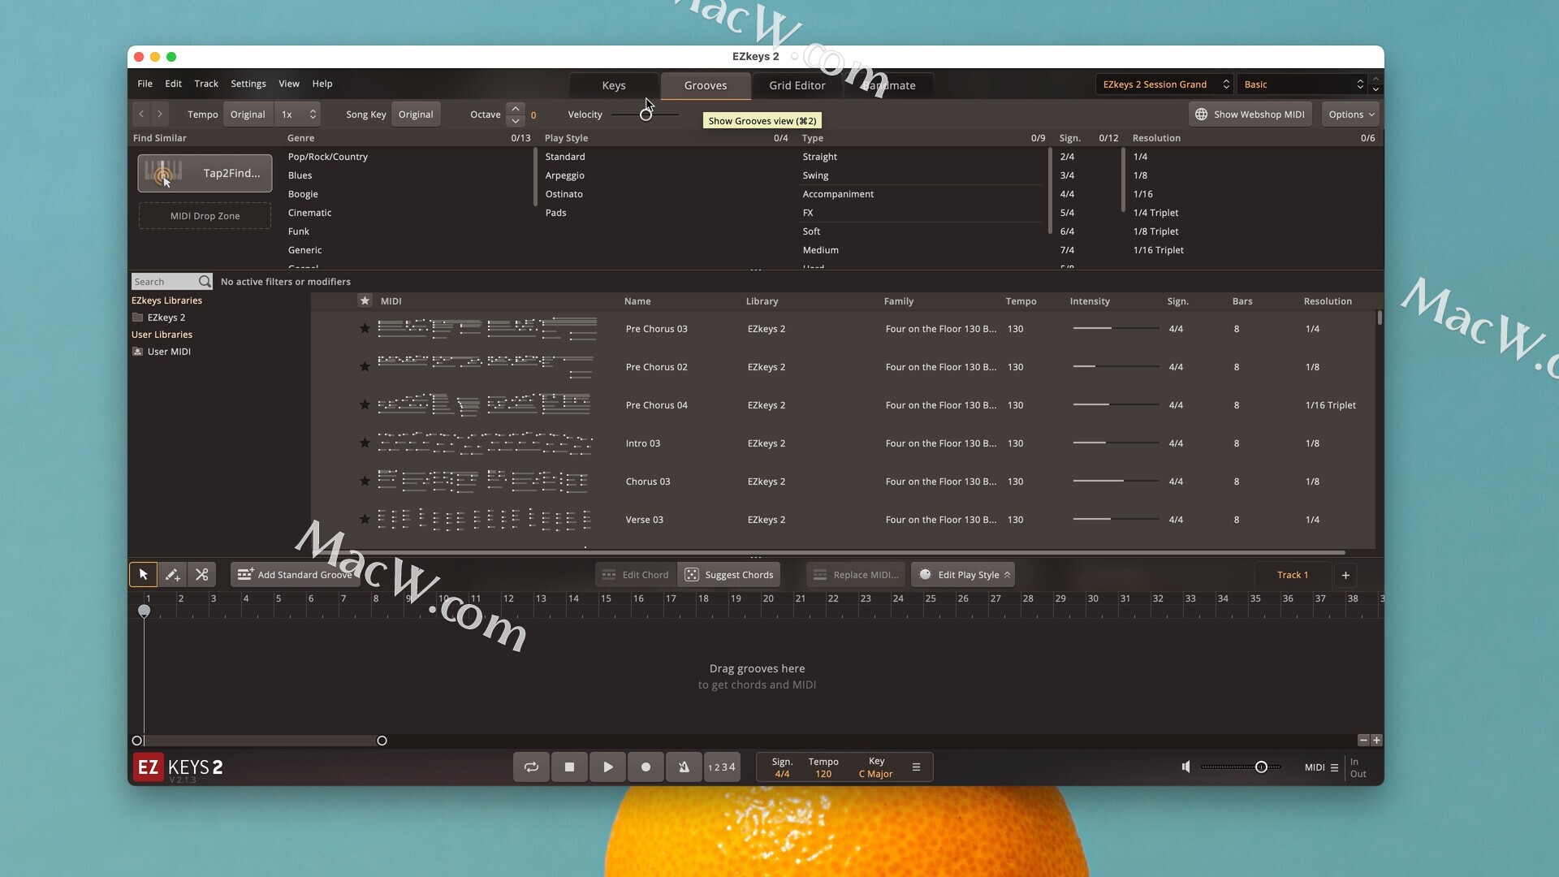This screenshot has width=1559, height=877.
Task: Favorite the Verse 03 groove
Action: pos(365,520)
